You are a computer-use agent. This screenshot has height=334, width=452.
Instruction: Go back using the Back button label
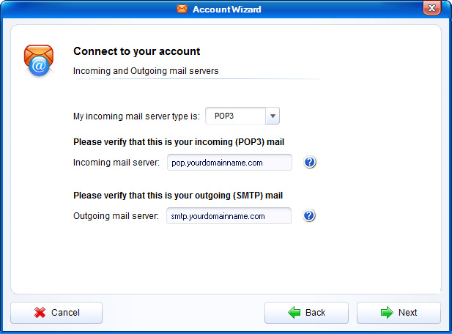[315, 313]
